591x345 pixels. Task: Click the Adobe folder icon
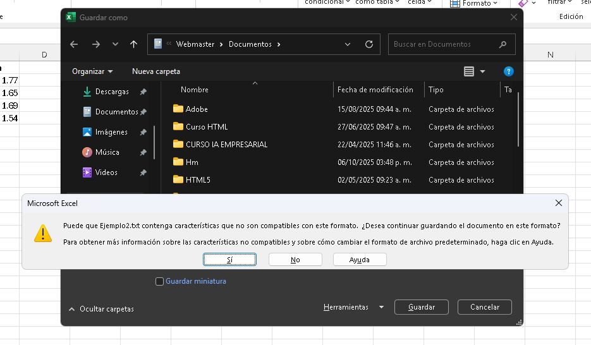click(178, 109)
